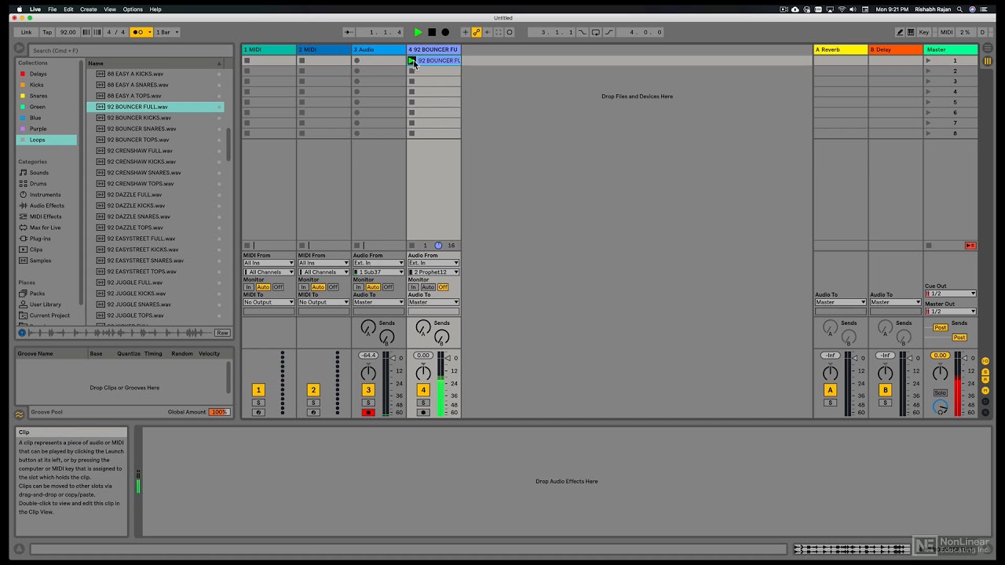Open the Options menu

133,9
